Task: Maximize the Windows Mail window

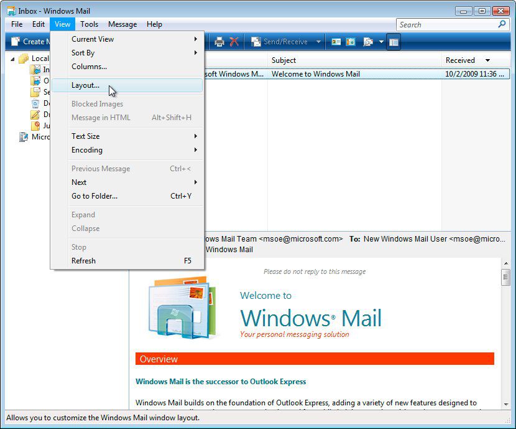Action: pos(482,11)
